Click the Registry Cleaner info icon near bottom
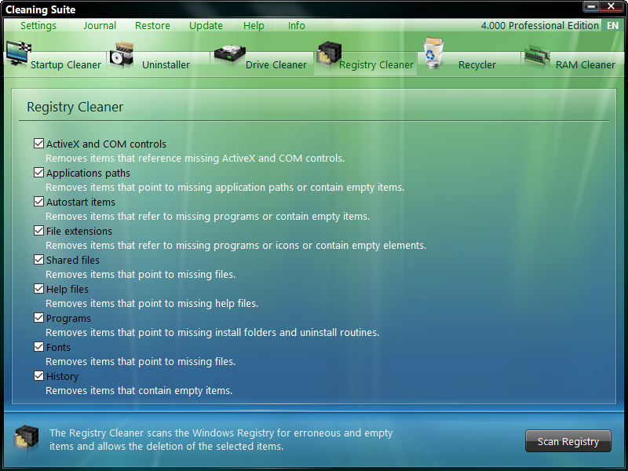This screenshot has width=628, height=471. click(x=27, y=439)
